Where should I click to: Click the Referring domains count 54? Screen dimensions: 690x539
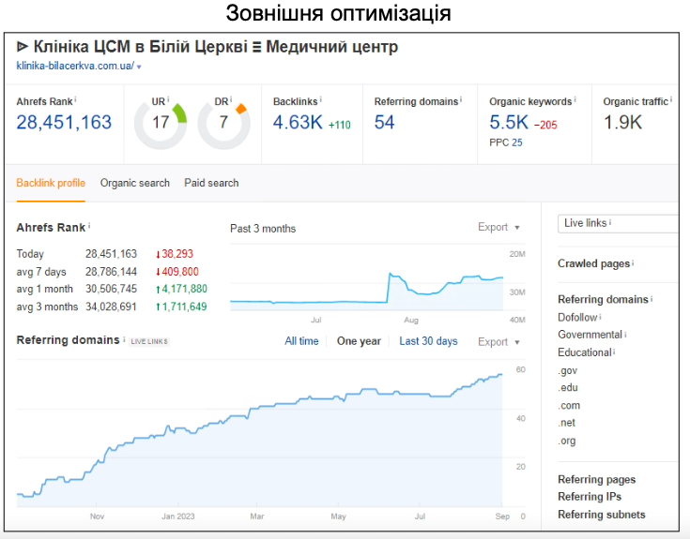(x=384, y=122)
